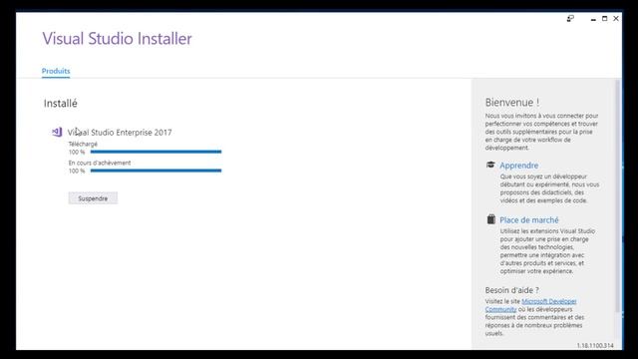638x359 pixels.
Task: Click the En cours d'achèvement label
Action: [100, 163]
